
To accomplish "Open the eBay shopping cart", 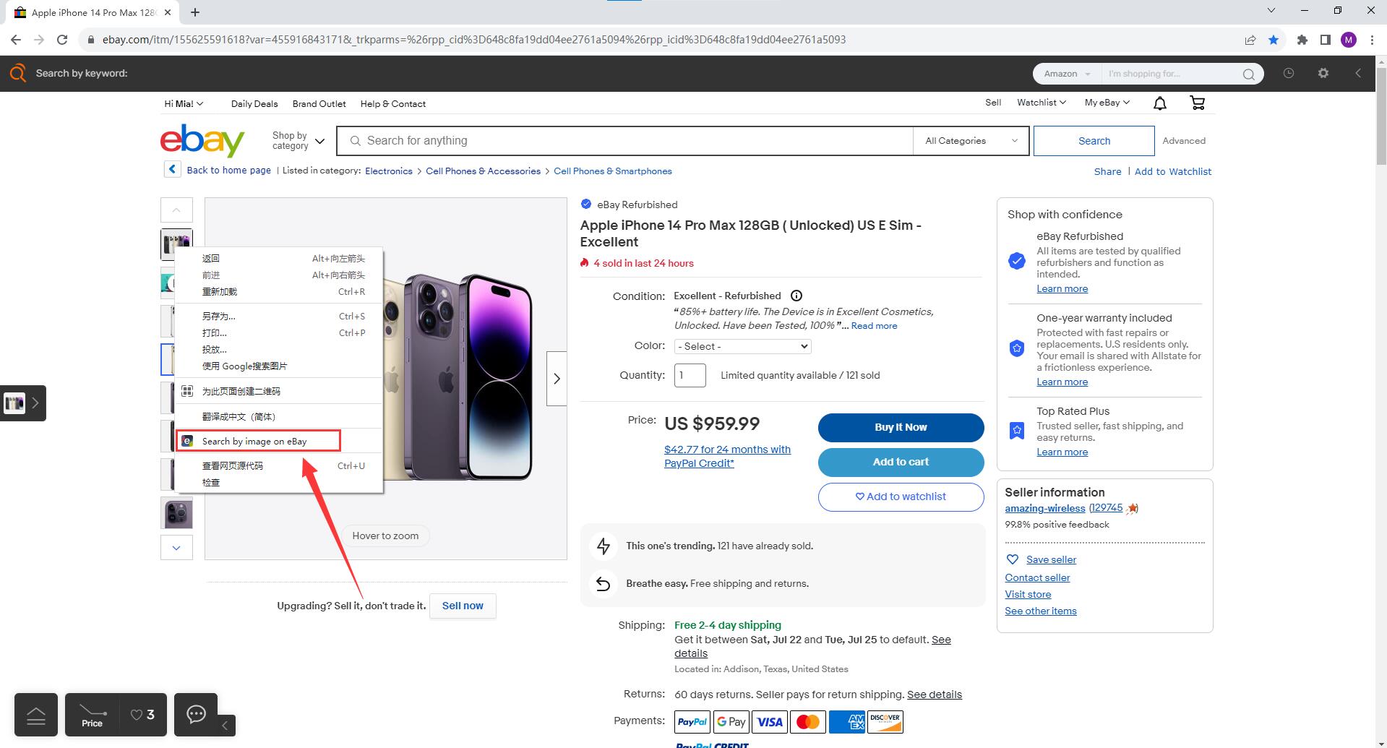I will point(1198,103).
